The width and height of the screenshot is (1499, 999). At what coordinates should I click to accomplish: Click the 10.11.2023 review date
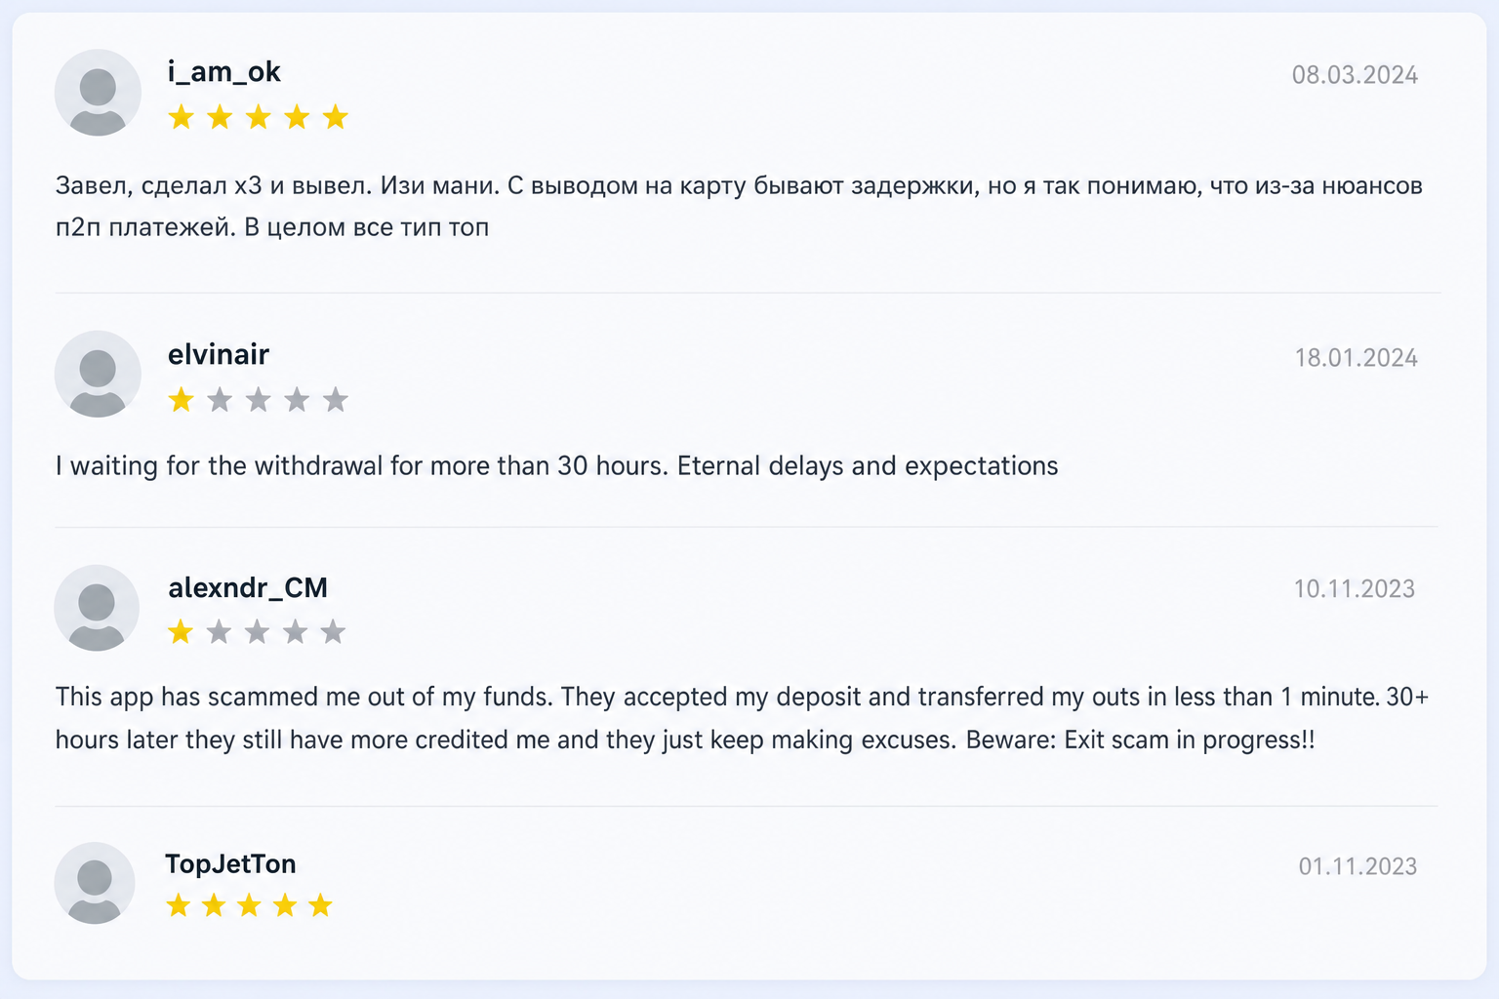coord(1355,589)
